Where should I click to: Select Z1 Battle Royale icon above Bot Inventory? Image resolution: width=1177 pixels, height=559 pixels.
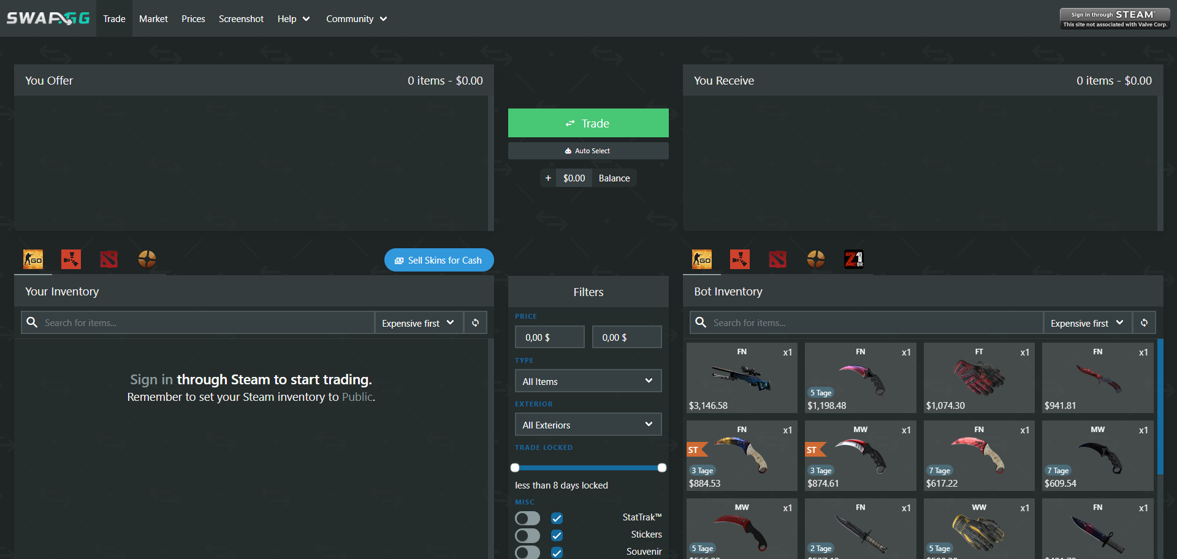click(x=854, y=259)
